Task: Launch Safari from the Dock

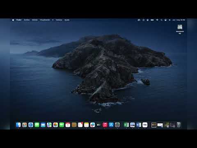Action: [31, 125]
